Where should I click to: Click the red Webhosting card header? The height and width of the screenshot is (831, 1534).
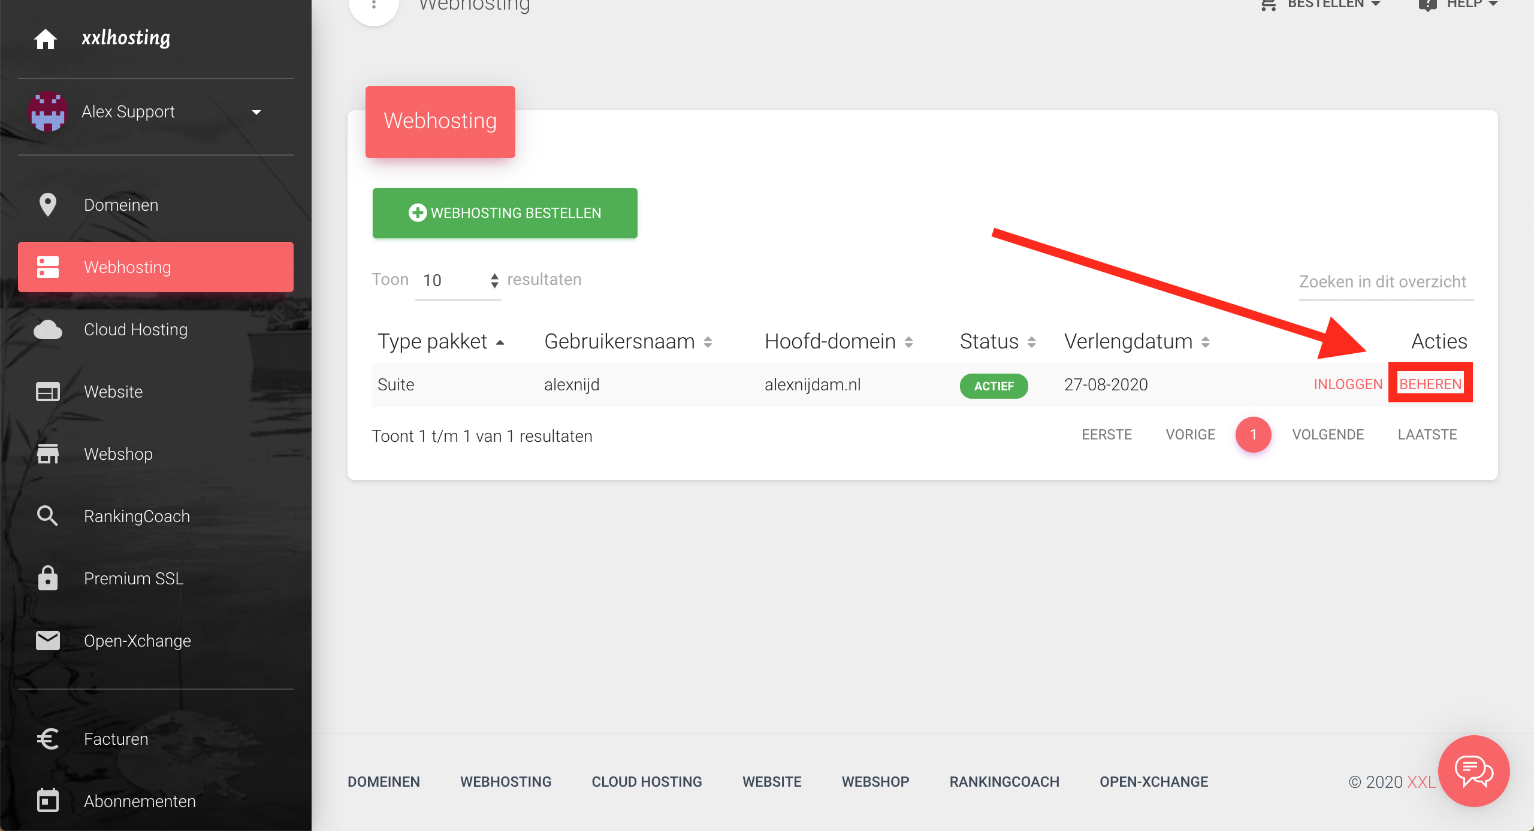(440, 122)
